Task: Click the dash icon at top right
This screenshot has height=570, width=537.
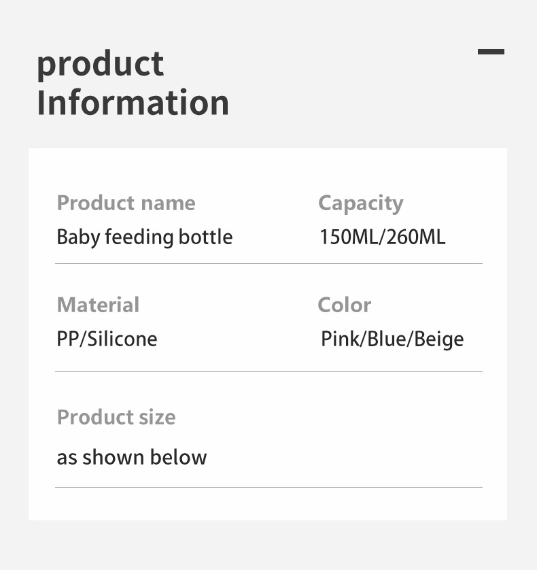Action: click(491, 52)
